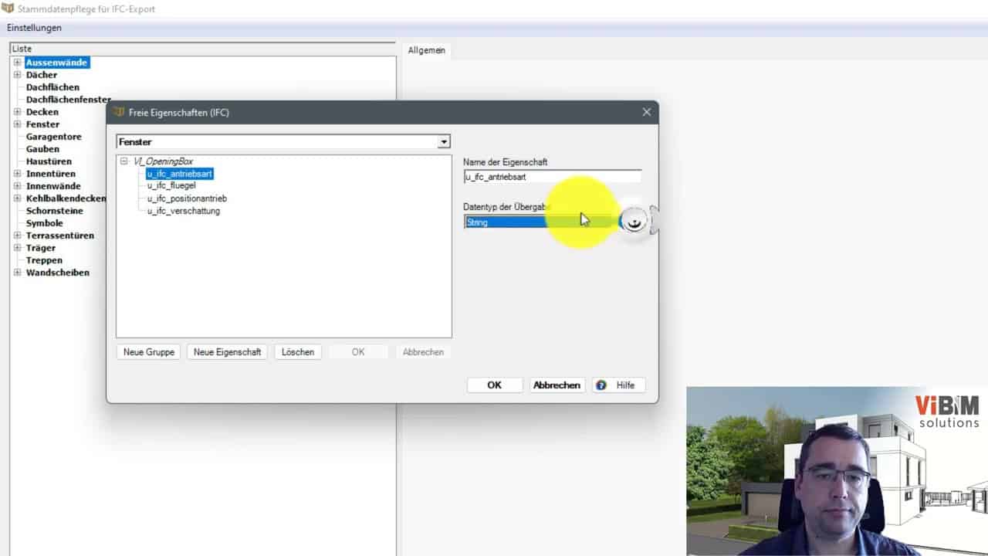Select Dachflächenfenster in the list
The height and width of the screenshot is (556, 988).
(x=68, y=100)
